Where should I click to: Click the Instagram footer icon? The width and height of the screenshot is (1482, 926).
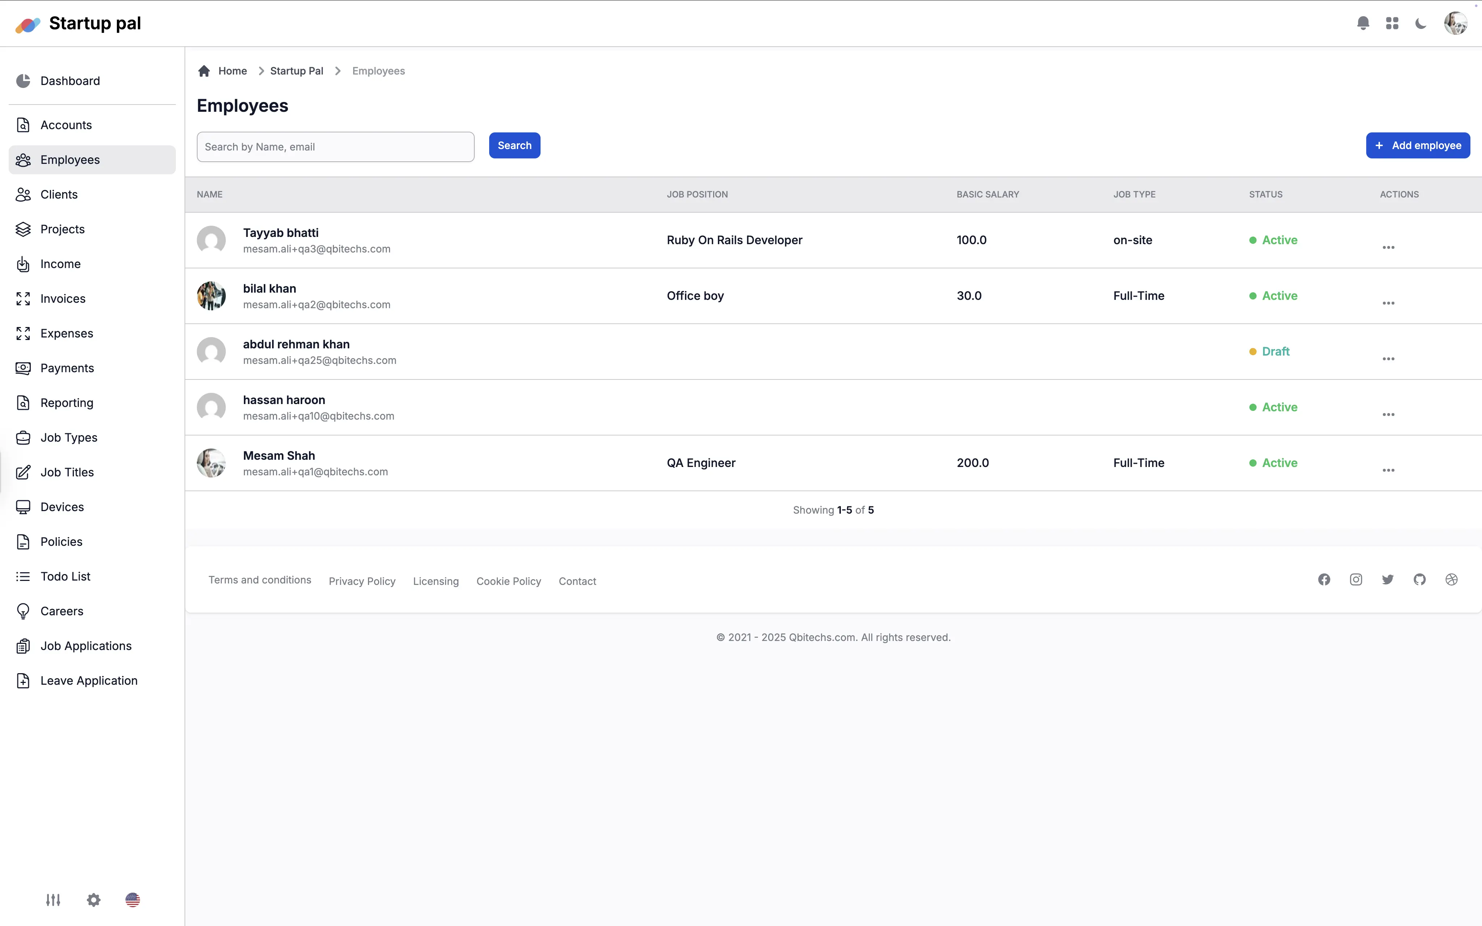click(1356, 579)
